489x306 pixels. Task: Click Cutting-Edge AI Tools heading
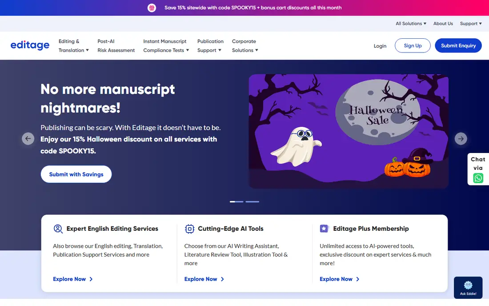tap(230, 229)
